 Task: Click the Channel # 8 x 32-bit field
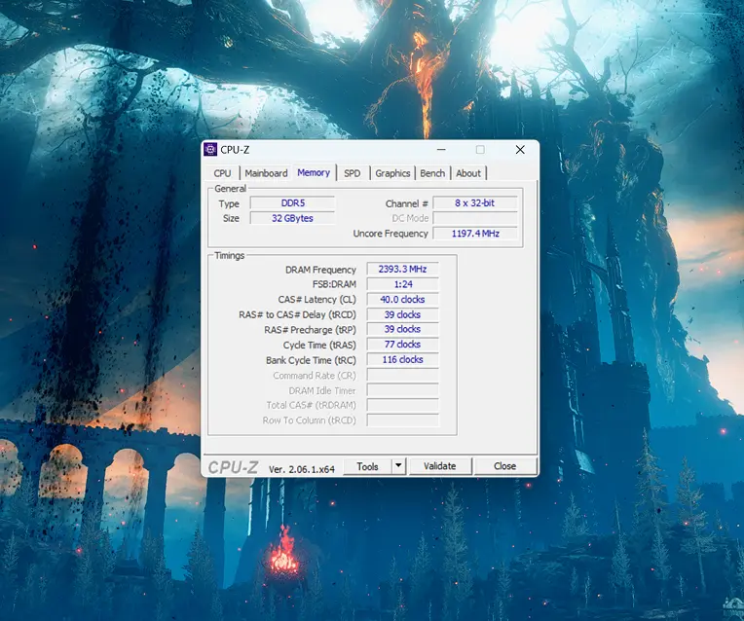[474, 203]
